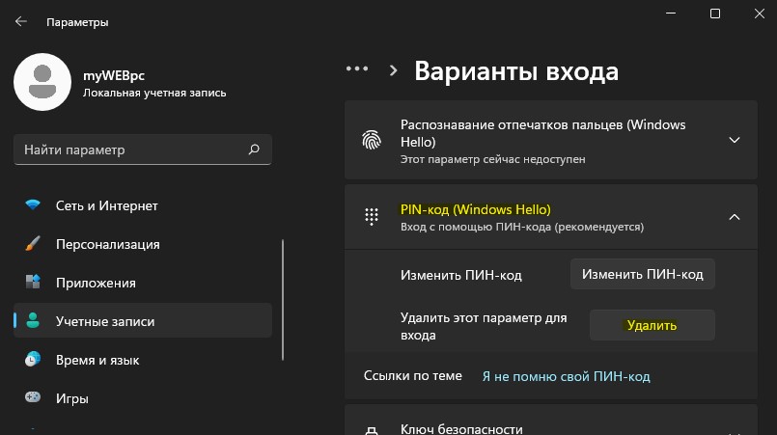This screenshot has width=777, height=435.
Task: Go to Приложения section
Action: [x=143, y=283]
